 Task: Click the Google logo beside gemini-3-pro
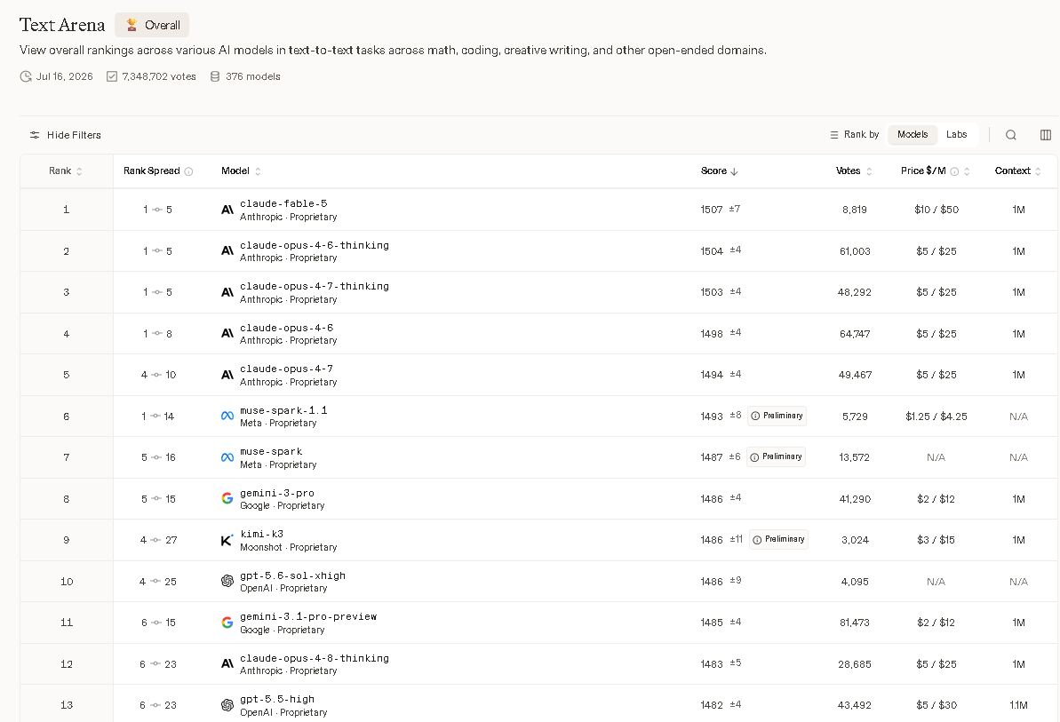point(227,498)
